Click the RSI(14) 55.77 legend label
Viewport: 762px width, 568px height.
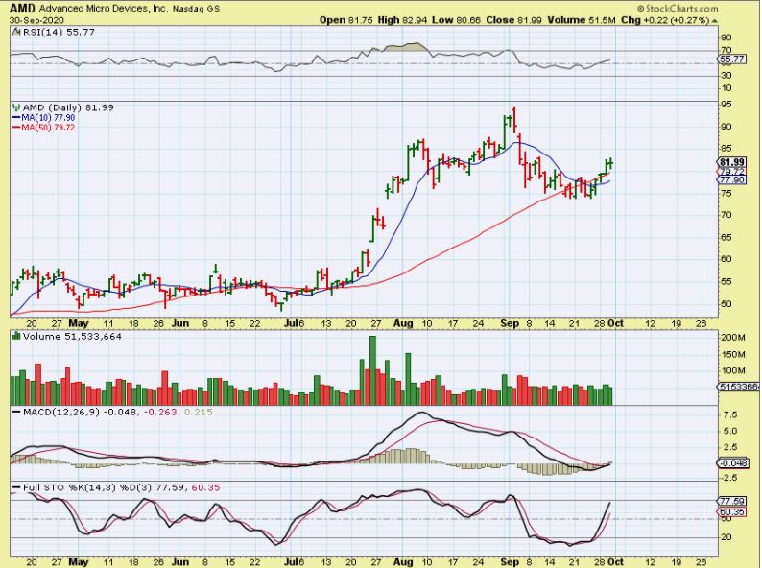pyautogui.click(x=59, y=32)
